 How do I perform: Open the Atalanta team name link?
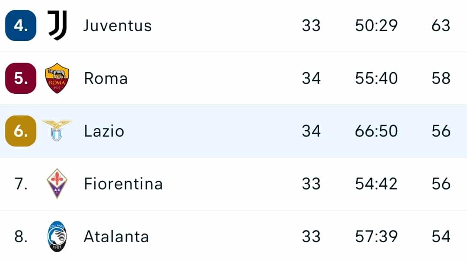pos(116,236)
